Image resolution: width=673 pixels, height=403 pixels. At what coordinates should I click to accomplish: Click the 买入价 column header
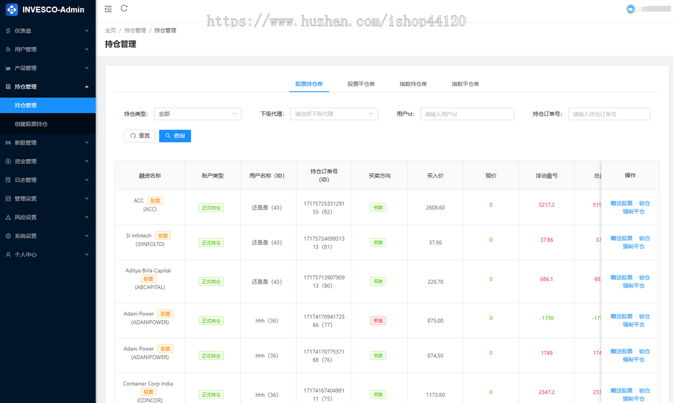coord(435,175)
